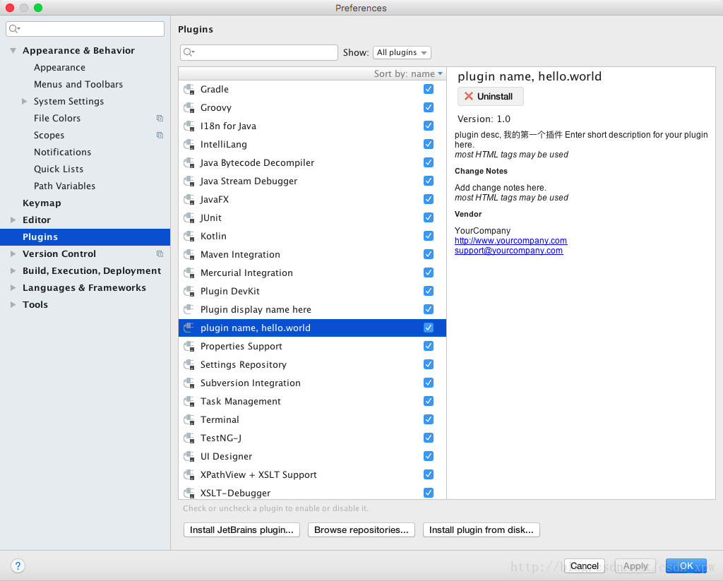
Task: Click the Subversion Integration plugin icon
Action: pyautogui.click(x=189, y=383)
